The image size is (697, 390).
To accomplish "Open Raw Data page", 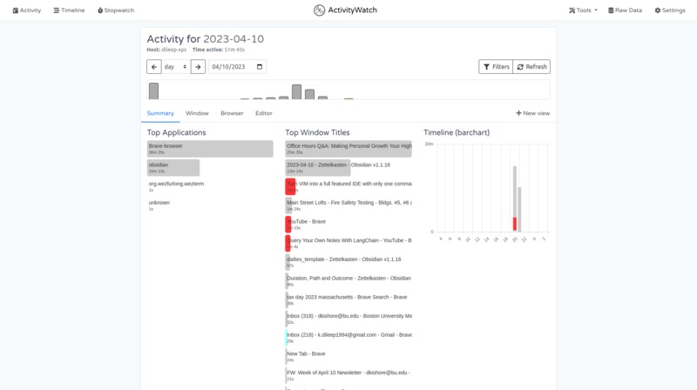I will 625,10.
